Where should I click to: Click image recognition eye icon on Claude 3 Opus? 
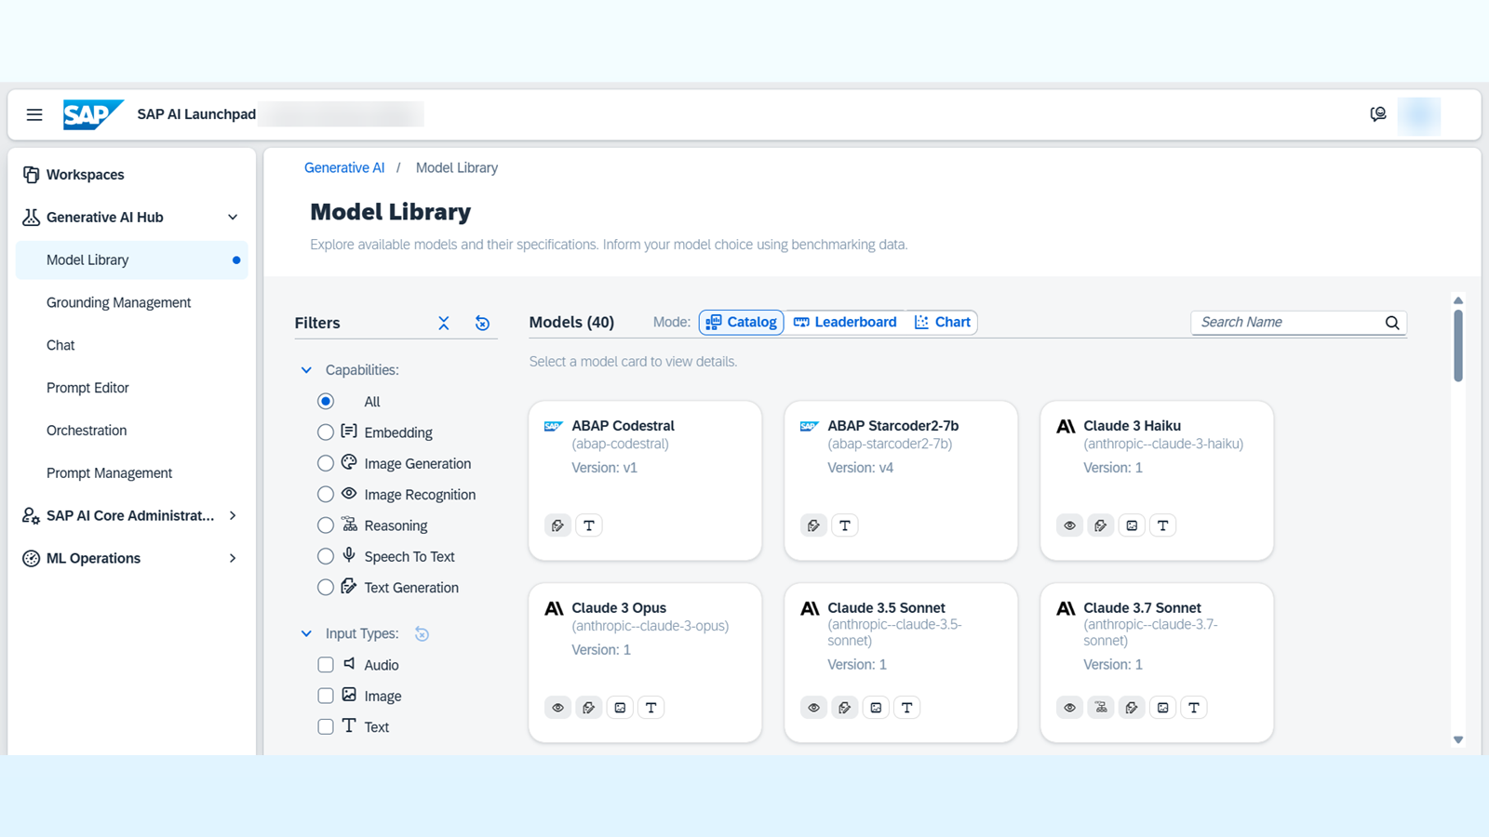[x=557, y=708]
